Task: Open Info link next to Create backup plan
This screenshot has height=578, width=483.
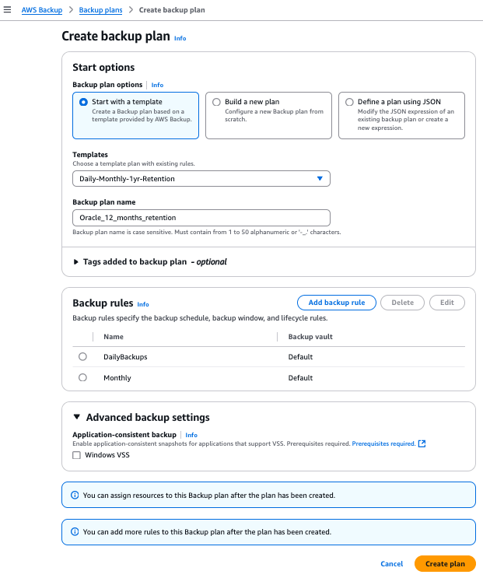Action: (180, 38)
